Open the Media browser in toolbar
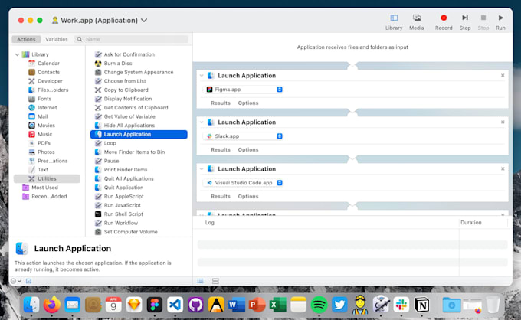Image resolution: width=521 pixels, height=320 pixels. point(416,22)
